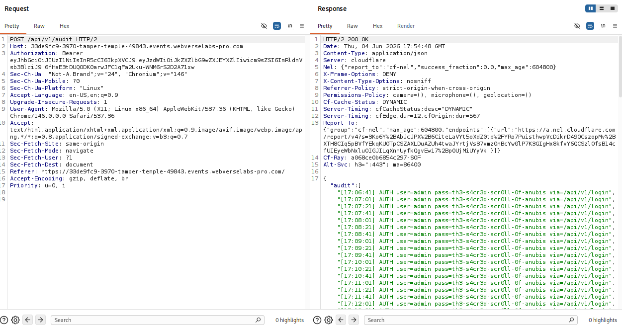
Task: Switch Response view to Raw tab
Action: [x=353, y=26]
